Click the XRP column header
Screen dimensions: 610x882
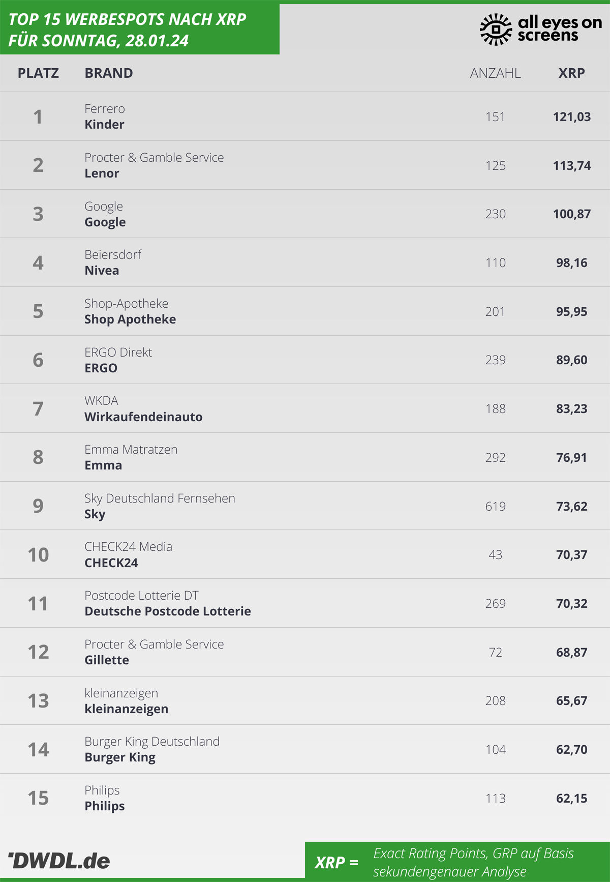[571, 73]
